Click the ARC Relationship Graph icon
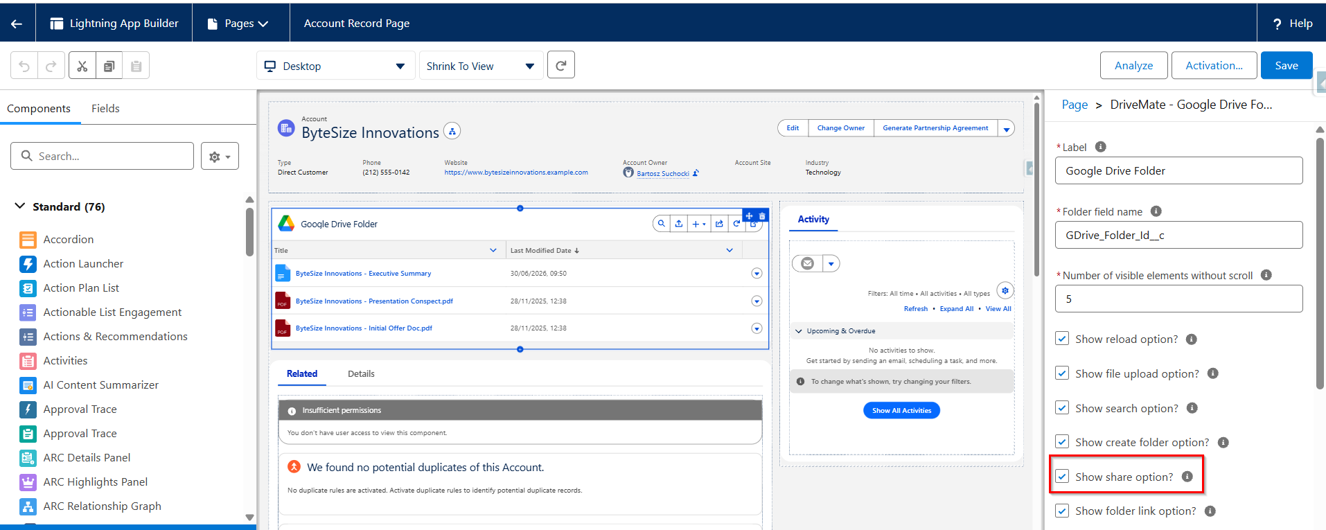Viewport: 1326px width, 530px height. coord(28,506)
